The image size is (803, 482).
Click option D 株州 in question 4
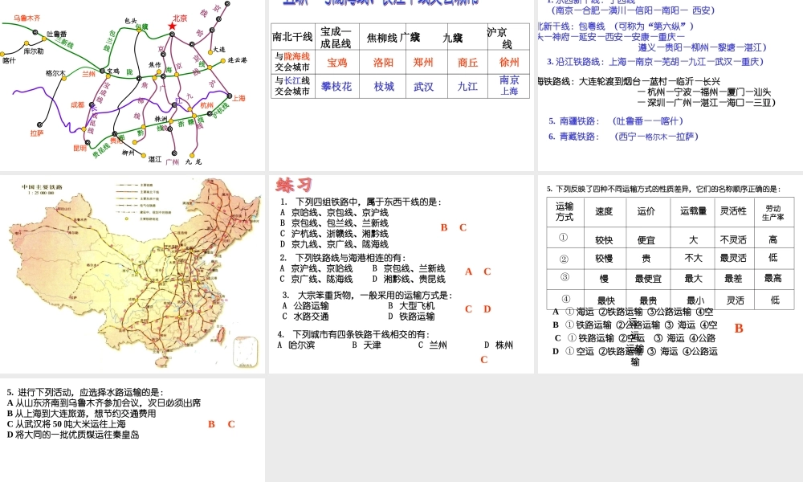click(499, 345)
